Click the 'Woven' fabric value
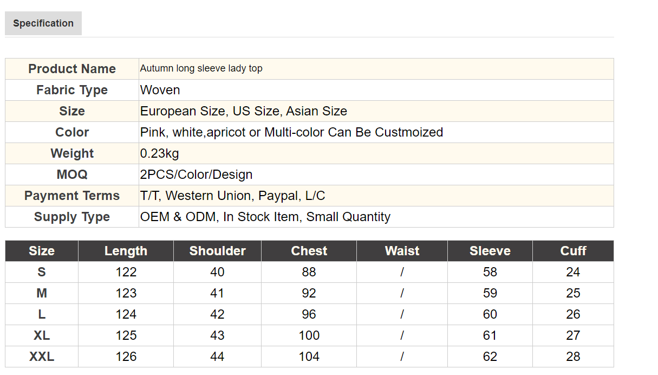The height and width of the screenshot is (375, 658). pos(160,90)
